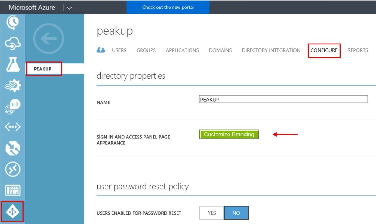Click Check out the new portal
This screenshot has width=376, height=224.
(x=168, y=7)
